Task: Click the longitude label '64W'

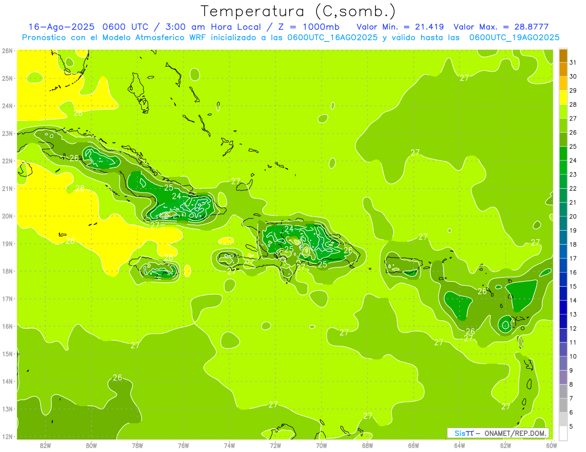Action: pyautogui.click(x=459, y=445)
